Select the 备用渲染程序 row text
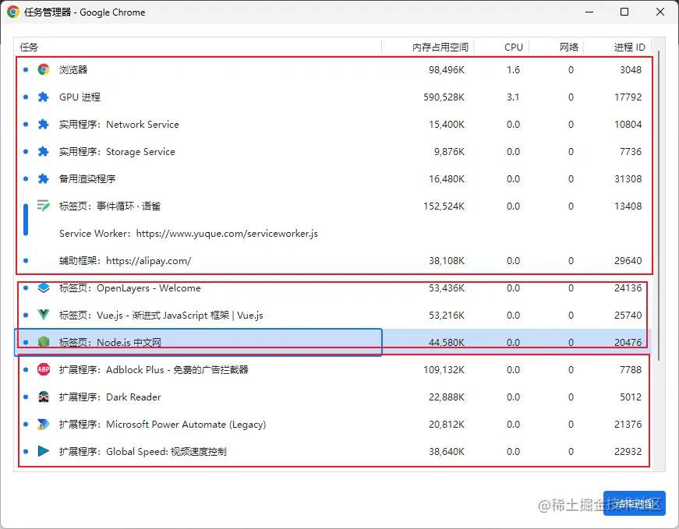The image size is (679, 529). [x=87, y=178]
